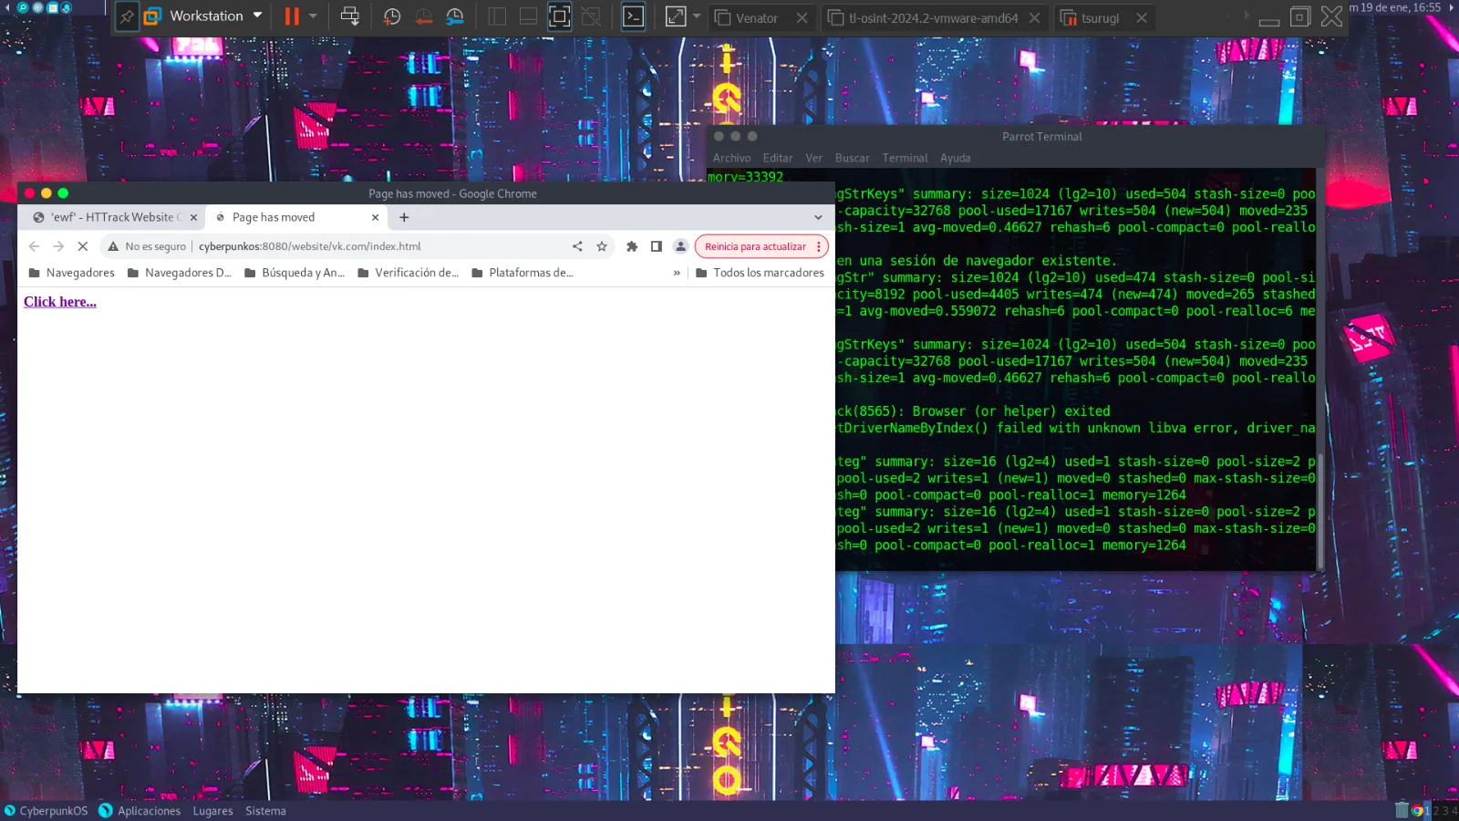Screen dimensions: 1459x821
Task: Open the CyberpunkOS menu in the bottom panel
Action: pos(46,811)
